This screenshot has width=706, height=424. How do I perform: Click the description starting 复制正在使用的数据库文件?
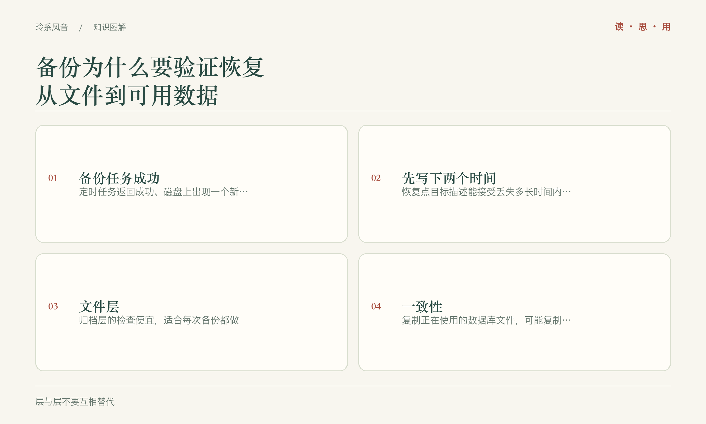pos(487,320)
